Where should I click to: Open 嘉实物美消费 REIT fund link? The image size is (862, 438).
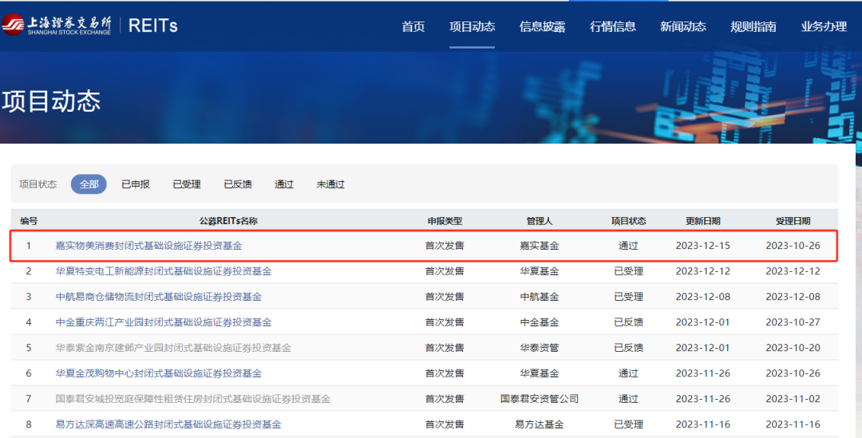pos(148,246)
